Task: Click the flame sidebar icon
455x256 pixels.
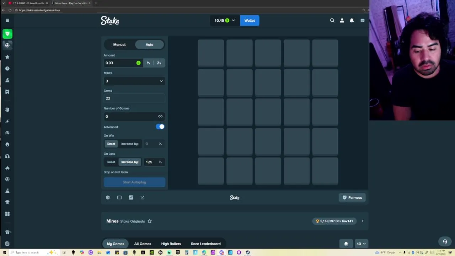Action: [x=7, y=144]
